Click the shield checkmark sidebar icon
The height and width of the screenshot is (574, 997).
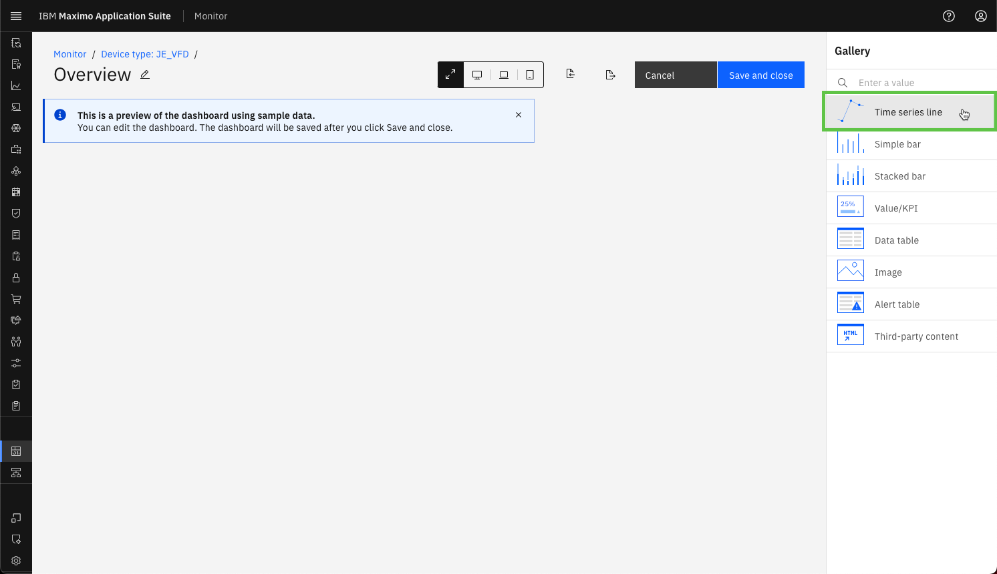coord(16,214)
